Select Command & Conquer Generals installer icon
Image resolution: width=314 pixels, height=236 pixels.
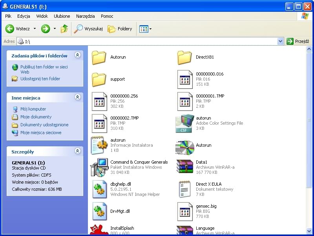(x=99, y=168)
